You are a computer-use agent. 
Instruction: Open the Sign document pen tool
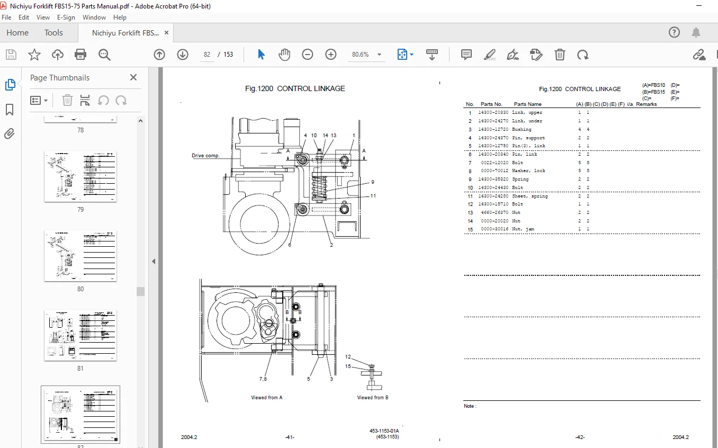[513, 55]
